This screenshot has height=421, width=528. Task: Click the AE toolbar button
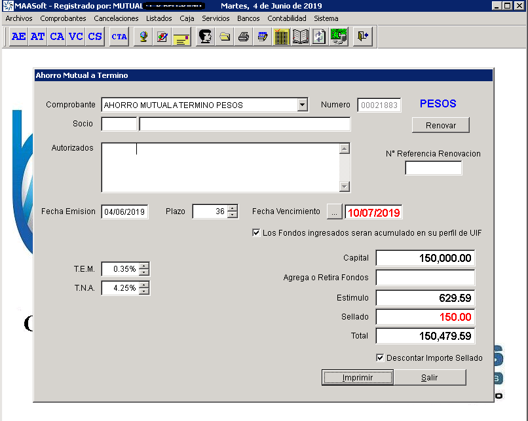pos(19,37)
